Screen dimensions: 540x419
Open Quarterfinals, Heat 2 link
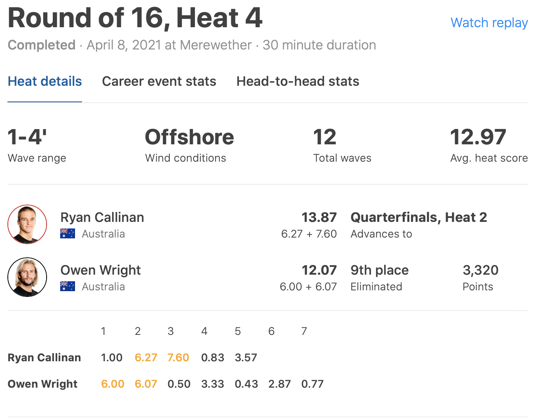click(418, 217)
